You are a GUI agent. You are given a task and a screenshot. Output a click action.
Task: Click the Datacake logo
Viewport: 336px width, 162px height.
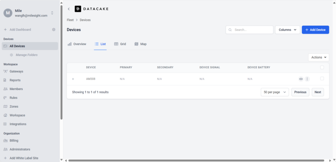(x=92, y=9)
